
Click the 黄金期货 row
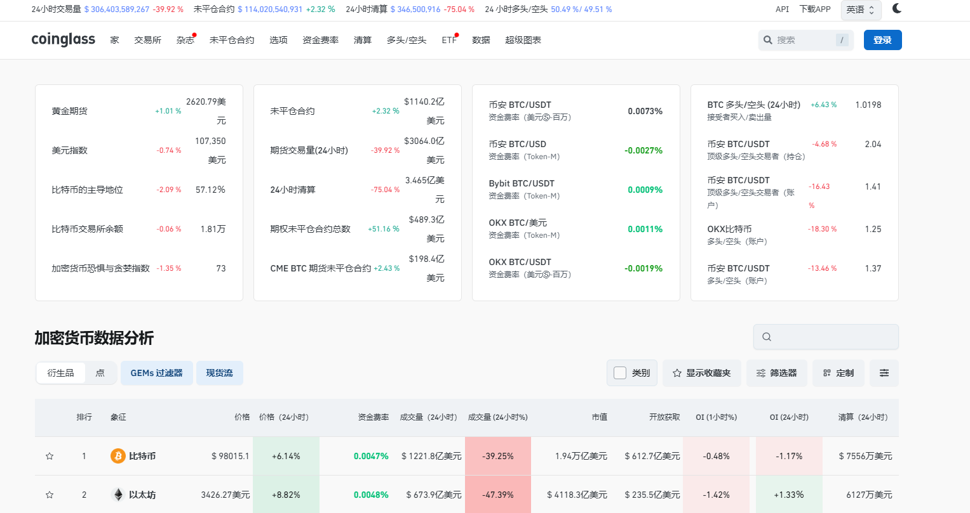tap(139, 111)
